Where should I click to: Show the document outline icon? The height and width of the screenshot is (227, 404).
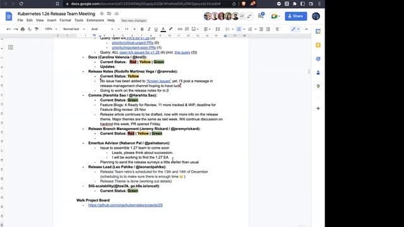[11, 47]
